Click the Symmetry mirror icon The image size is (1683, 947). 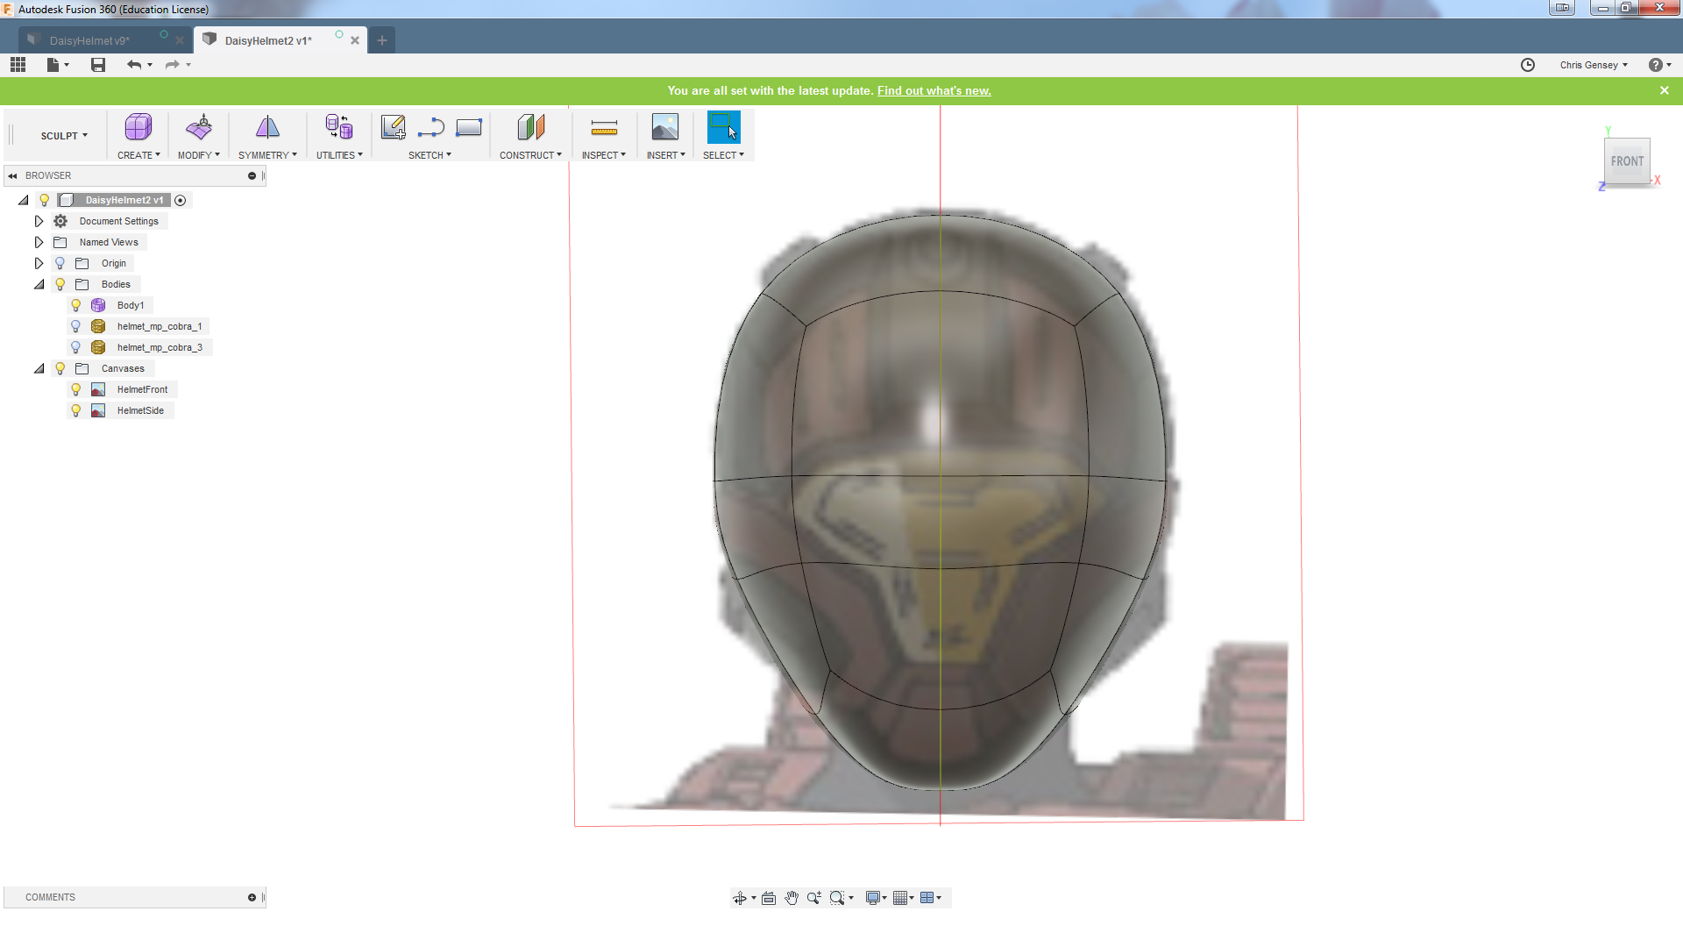267,128
